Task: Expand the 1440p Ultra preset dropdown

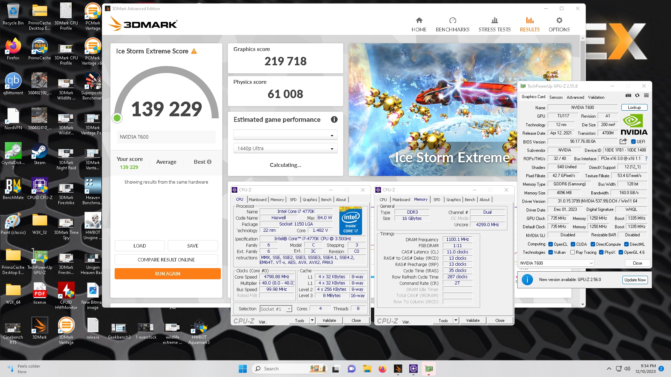Action: coord(285,148)
